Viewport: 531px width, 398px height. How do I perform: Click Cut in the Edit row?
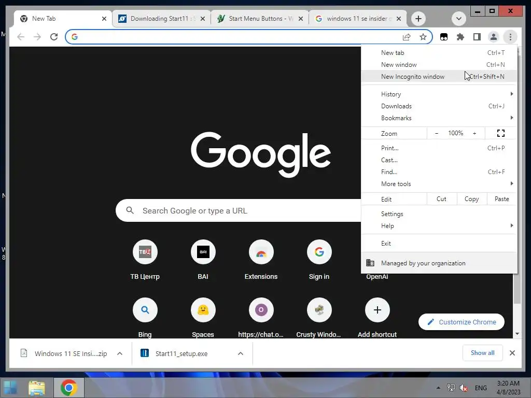(442, 199)
